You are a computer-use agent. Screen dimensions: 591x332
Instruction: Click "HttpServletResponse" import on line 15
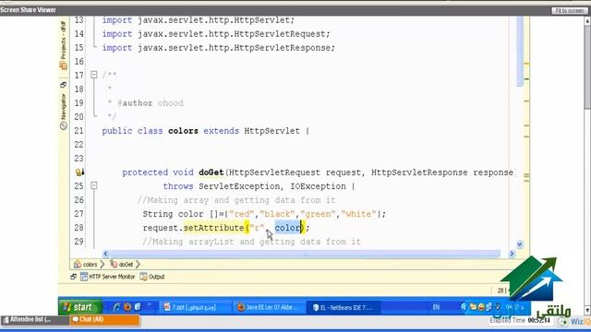point(283,48)
